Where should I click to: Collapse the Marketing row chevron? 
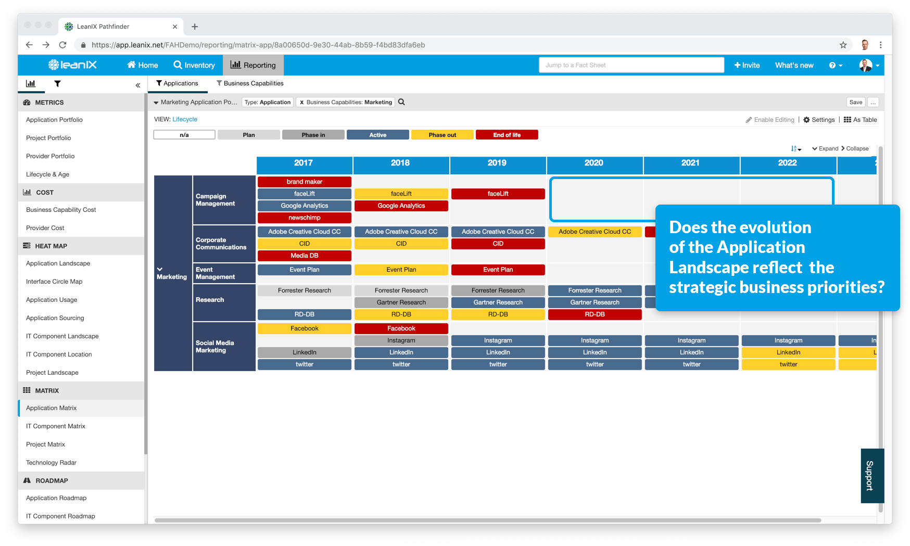160,269
